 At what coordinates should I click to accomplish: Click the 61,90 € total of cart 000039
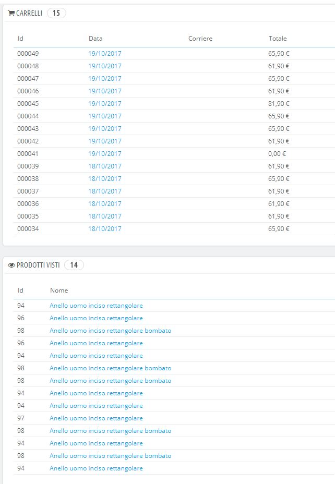coord(279,166)
